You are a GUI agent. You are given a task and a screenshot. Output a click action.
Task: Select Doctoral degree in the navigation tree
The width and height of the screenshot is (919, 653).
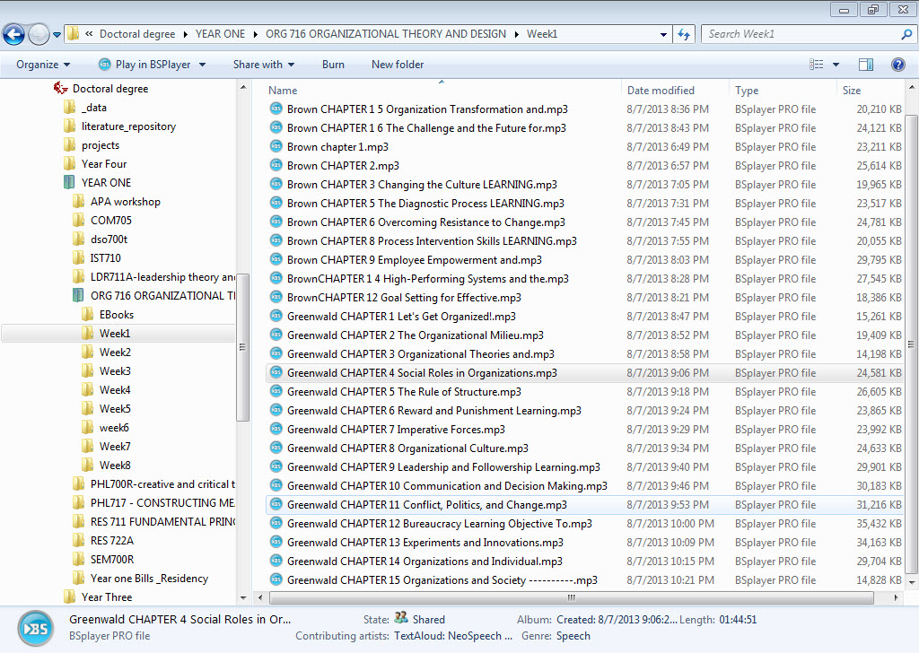click(109, 89)
